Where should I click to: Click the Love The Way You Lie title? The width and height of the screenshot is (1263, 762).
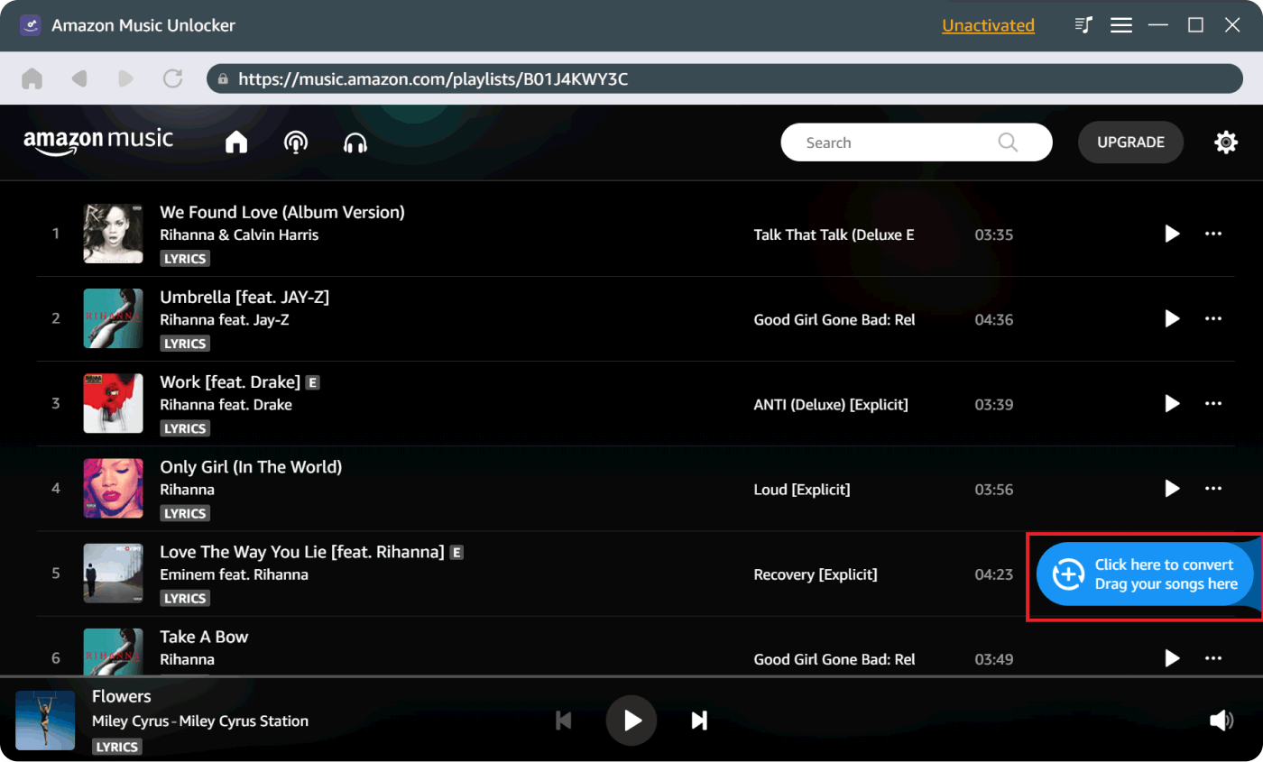[x=302, y=552]
